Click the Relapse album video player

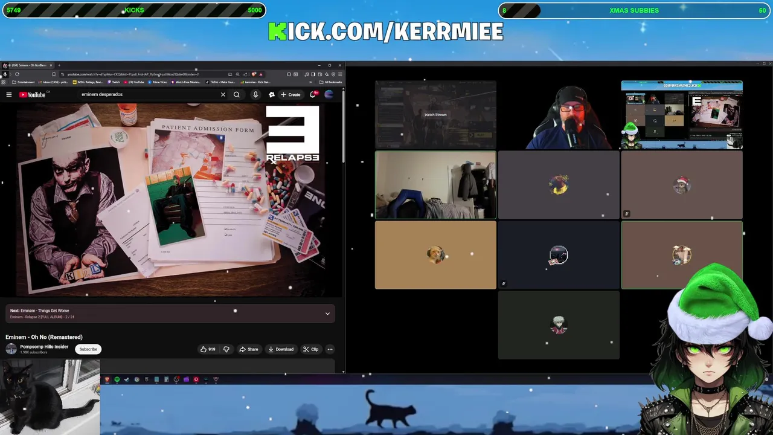(171, 200)
